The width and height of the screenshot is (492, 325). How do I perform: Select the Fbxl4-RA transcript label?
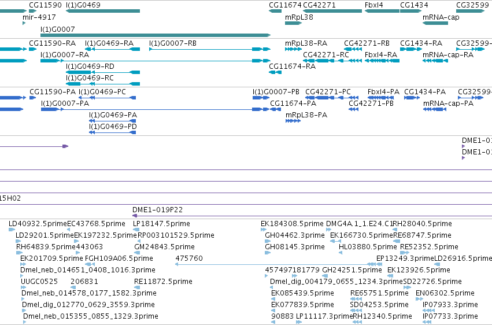point(381,54)
